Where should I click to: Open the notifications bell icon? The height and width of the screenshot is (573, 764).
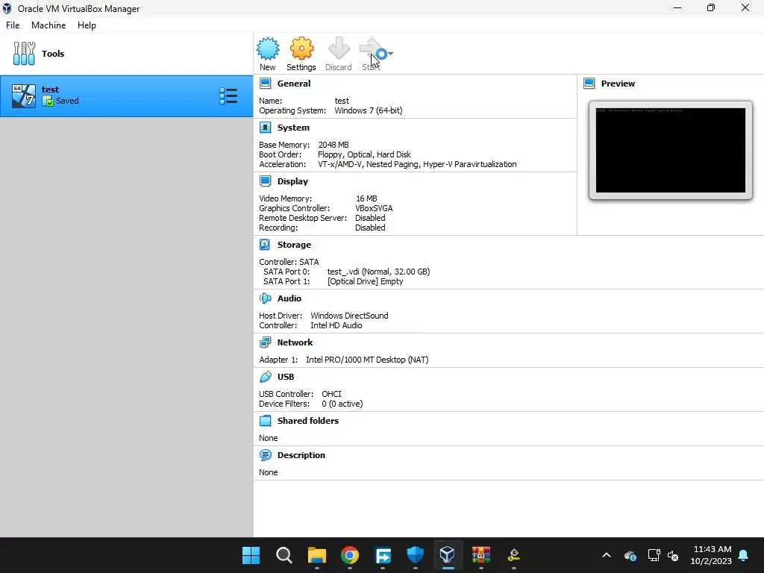(744, 555)
